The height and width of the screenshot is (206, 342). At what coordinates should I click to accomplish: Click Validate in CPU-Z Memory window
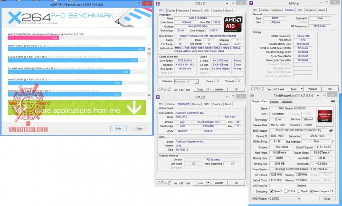click(x=313, y=89)
